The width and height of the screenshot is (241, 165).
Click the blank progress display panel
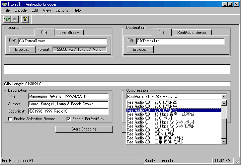click(117, 69)
